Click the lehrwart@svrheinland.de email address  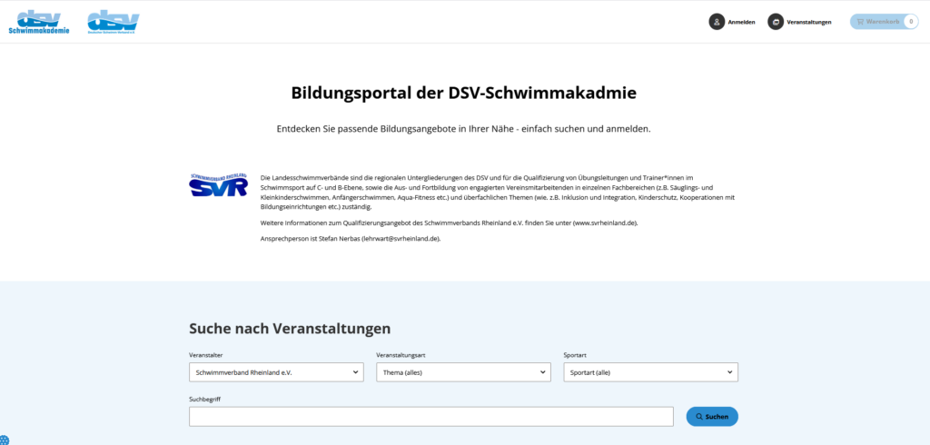coord(401,239)
